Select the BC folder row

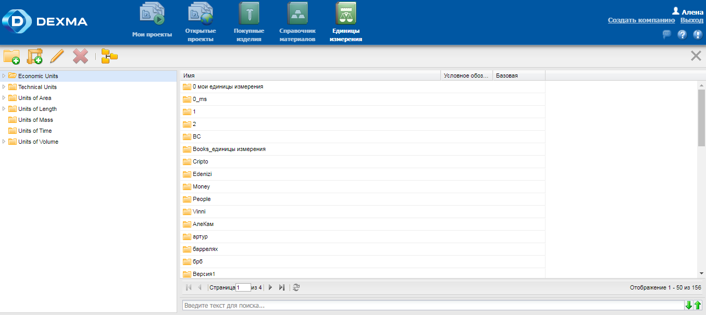[363, 136]
